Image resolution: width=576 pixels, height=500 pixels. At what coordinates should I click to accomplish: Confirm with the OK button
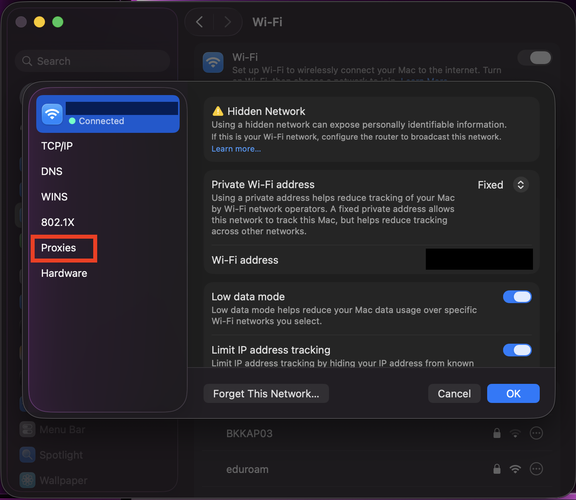tap(513, 393)
